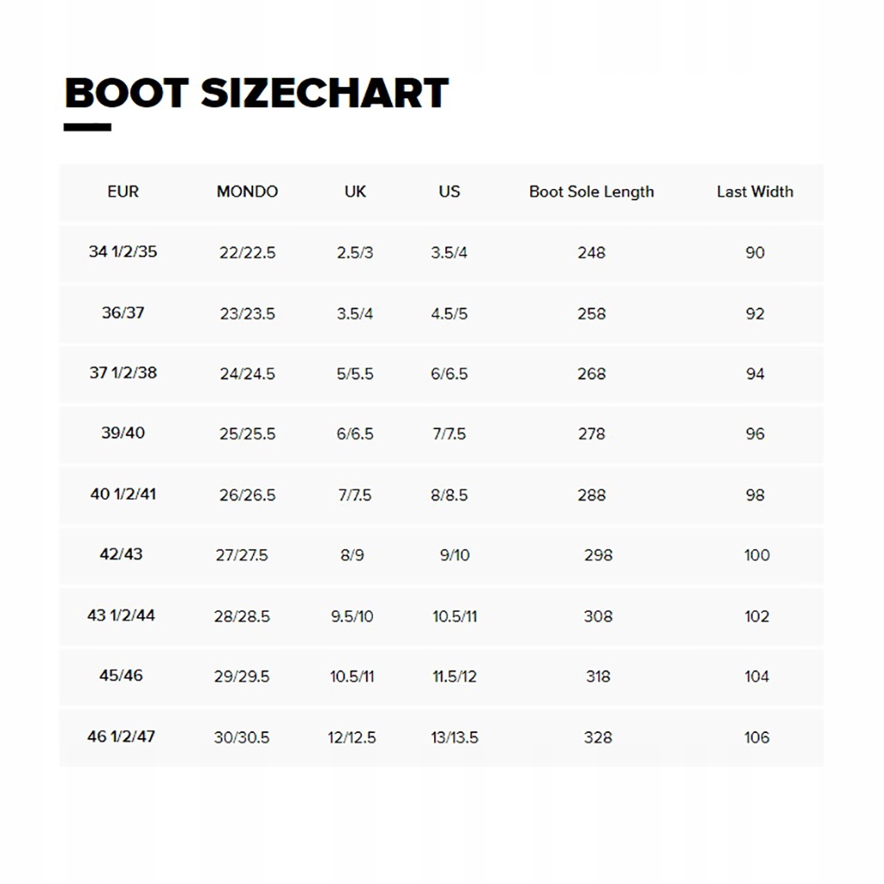
Task: Click the Last Width column header
Action: point(755,192)
